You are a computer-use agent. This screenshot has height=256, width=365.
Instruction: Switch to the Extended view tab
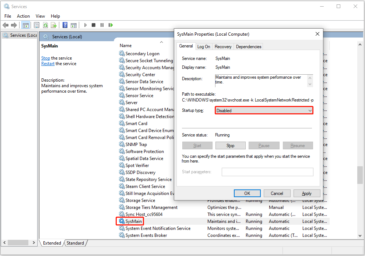[x=52, y=243]
